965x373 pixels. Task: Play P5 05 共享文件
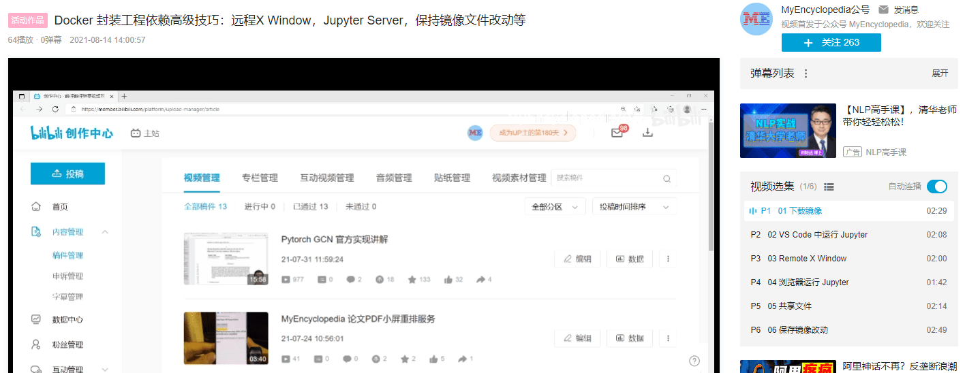[848, 306]
